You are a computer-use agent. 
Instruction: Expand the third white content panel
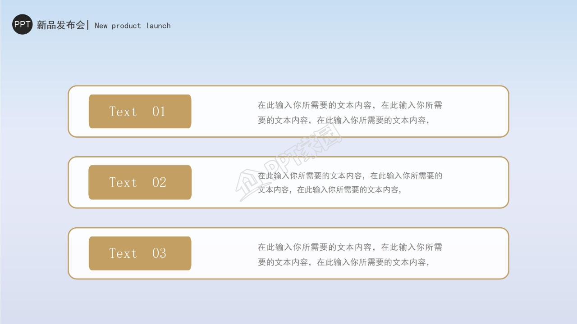click(288, 253)
